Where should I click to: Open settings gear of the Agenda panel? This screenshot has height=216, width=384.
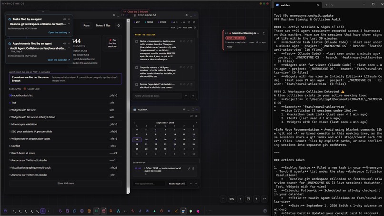point(184,110)
